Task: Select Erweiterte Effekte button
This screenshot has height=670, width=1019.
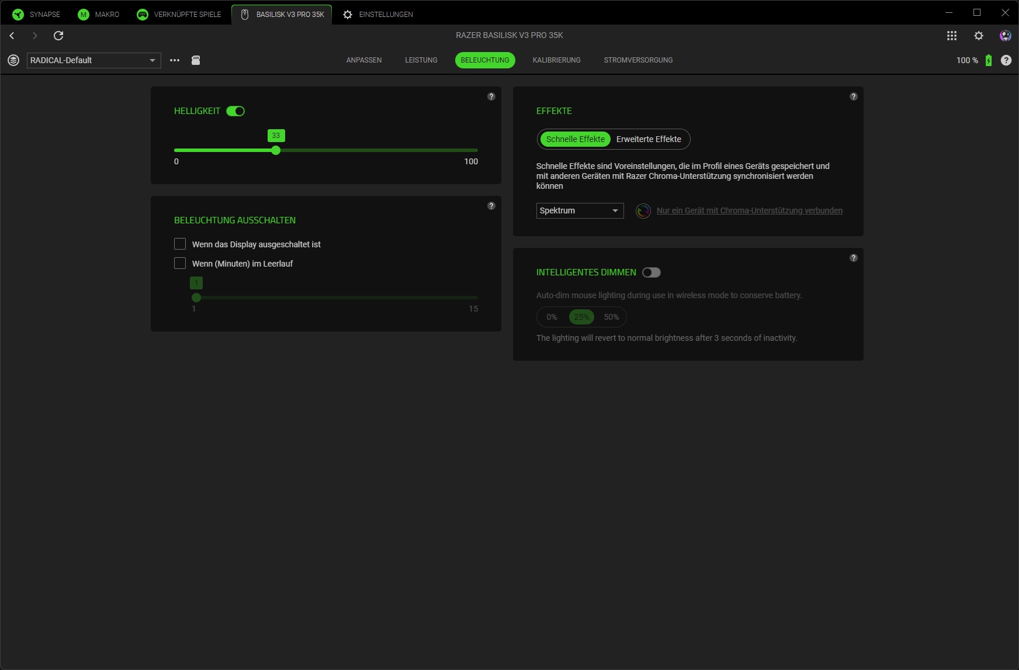Action: 649,139
